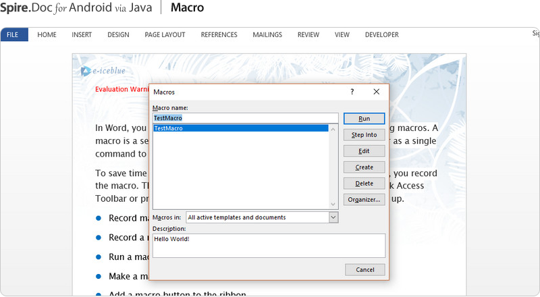Click Edit to open the macro
Screen dimensions: 540x297
click(364, 151)
